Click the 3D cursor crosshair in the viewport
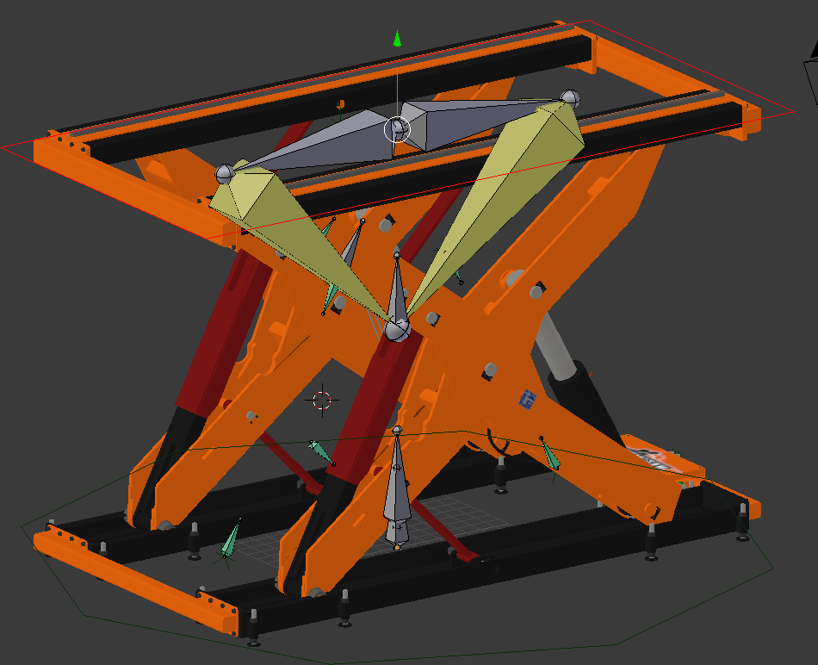Viewport: 818px width, 665px height. (x=322, y=399)
